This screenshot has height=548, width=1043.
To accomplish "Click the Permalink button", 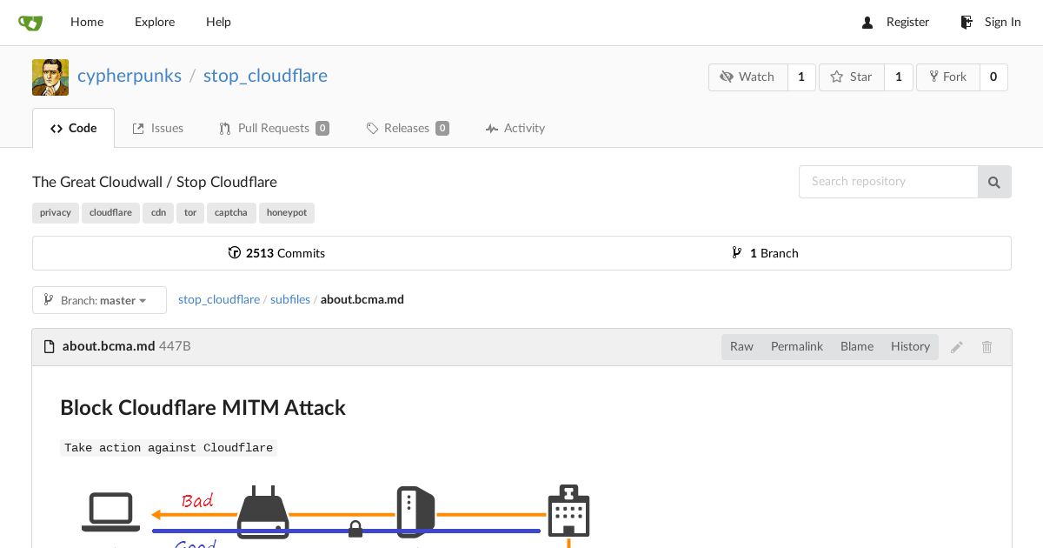I will 797,346.
